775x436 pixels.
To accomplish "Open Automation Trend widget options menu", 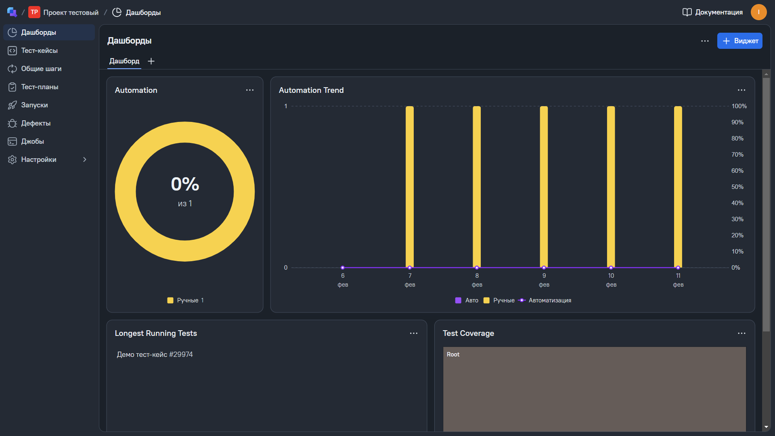I will tap(741, 90).
